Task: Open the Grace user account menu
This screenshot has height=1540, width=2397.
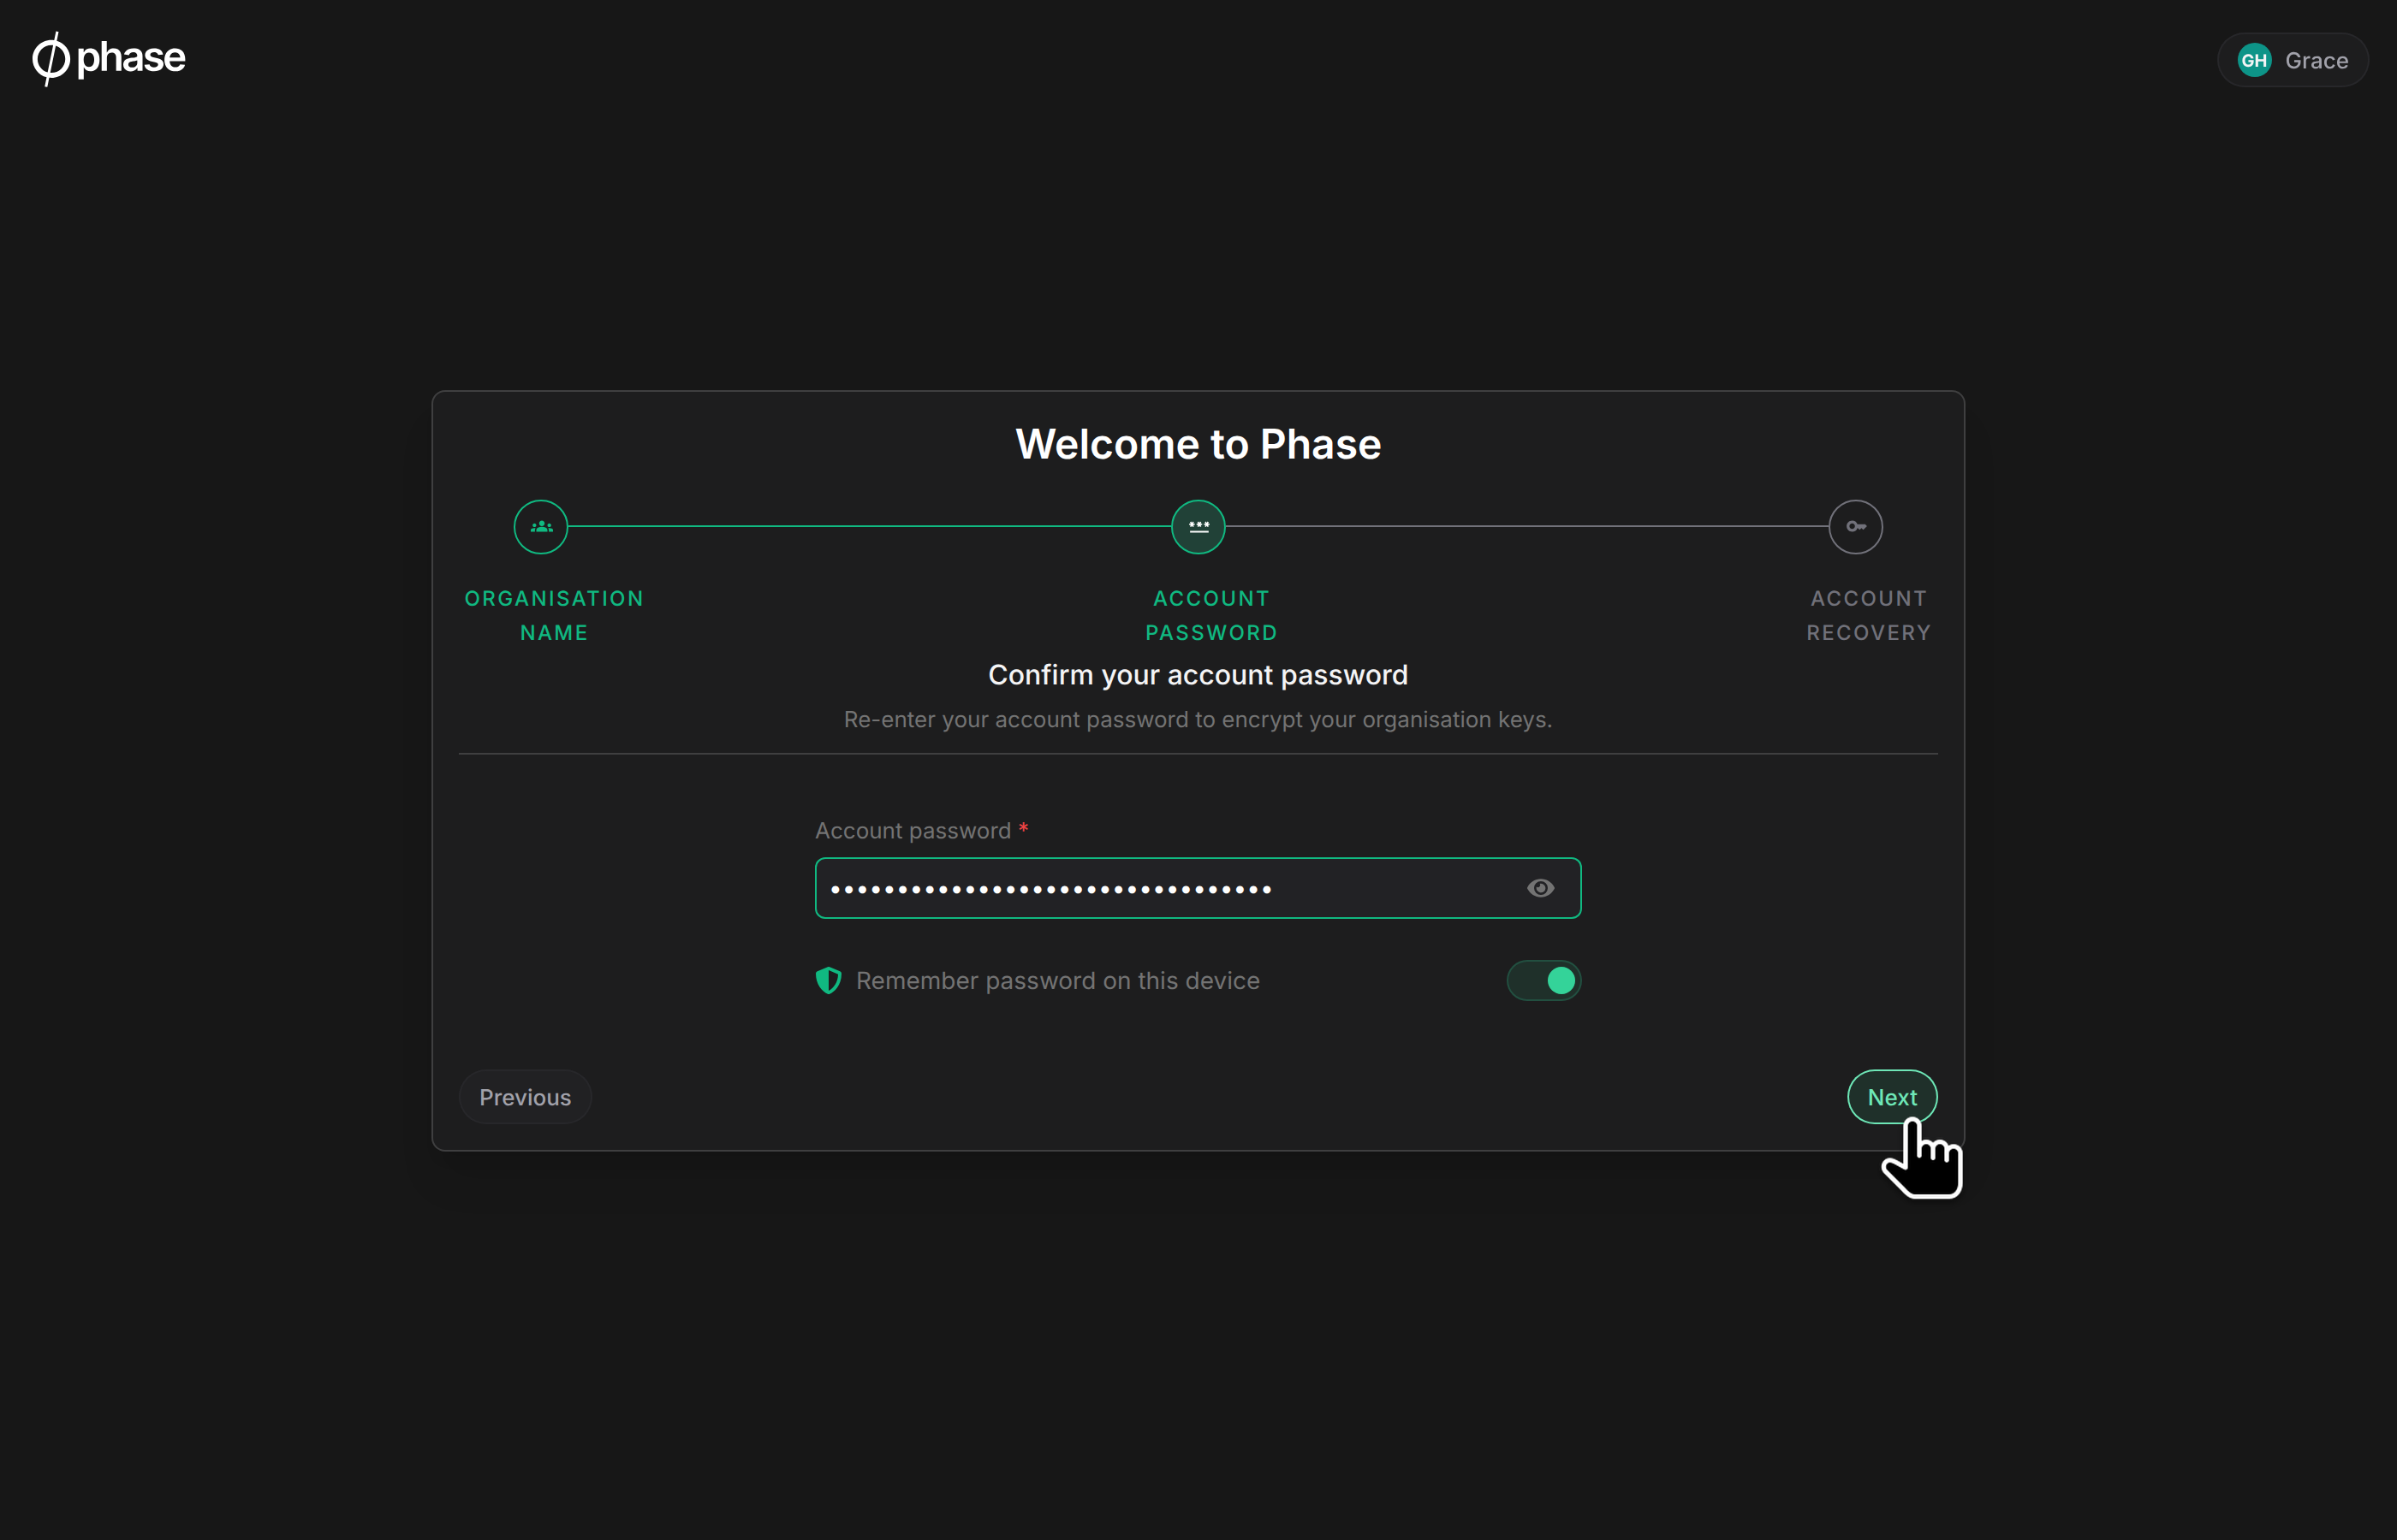Action: pyautogui.click(x=2292, y=60)
